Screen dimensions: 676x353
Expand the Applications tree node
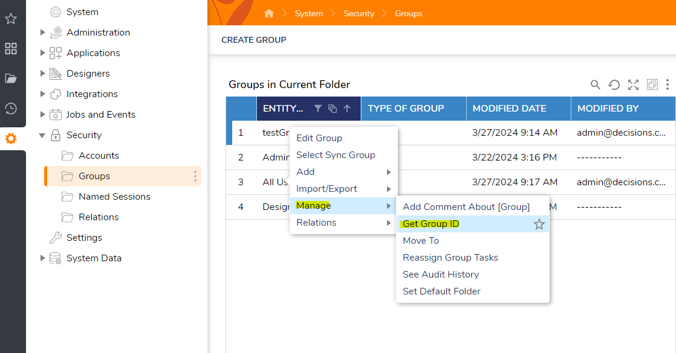tap(42, 53)
